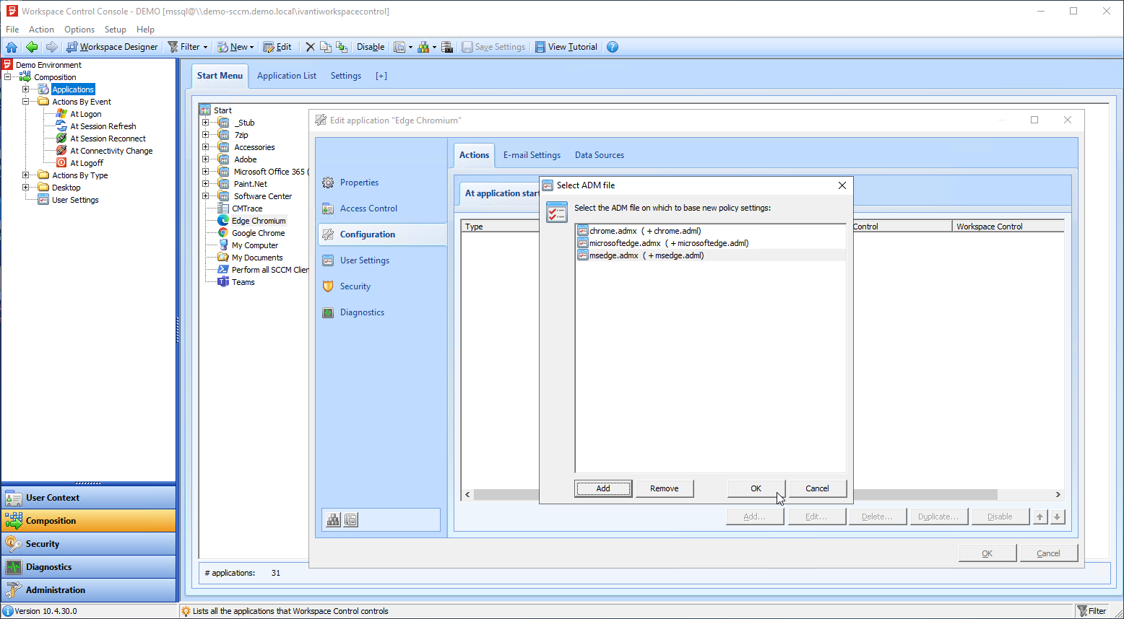Click the green Back arrow icon
This screenshot has height=619, width=1124.
31,47
